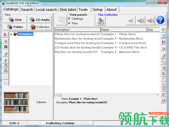
Task: Click the gear icon in right toolbar
Action: (x=163, y=74)
